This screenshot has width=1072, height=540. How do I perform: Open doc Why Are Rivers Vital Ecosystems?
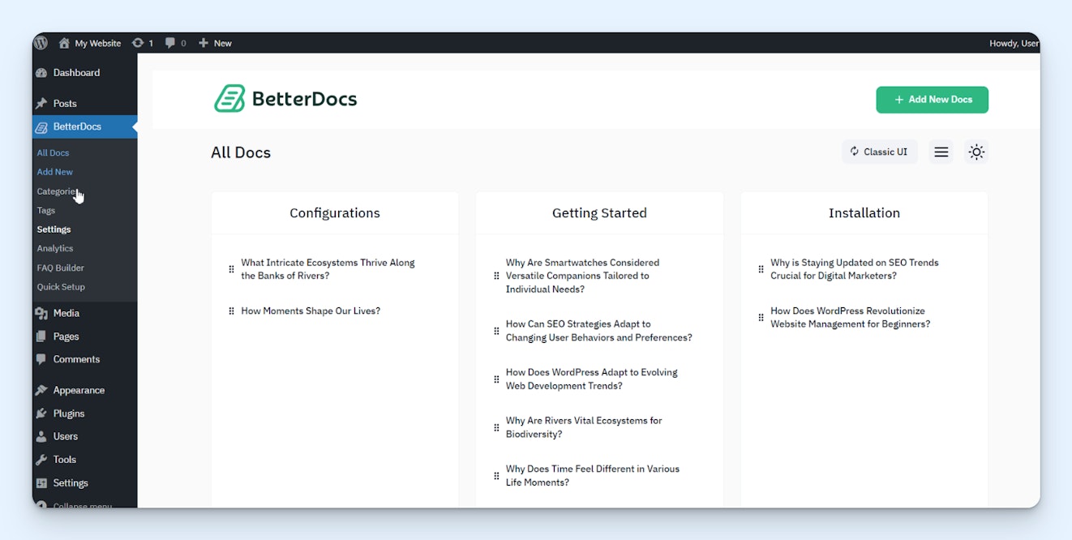click(583, 427)
